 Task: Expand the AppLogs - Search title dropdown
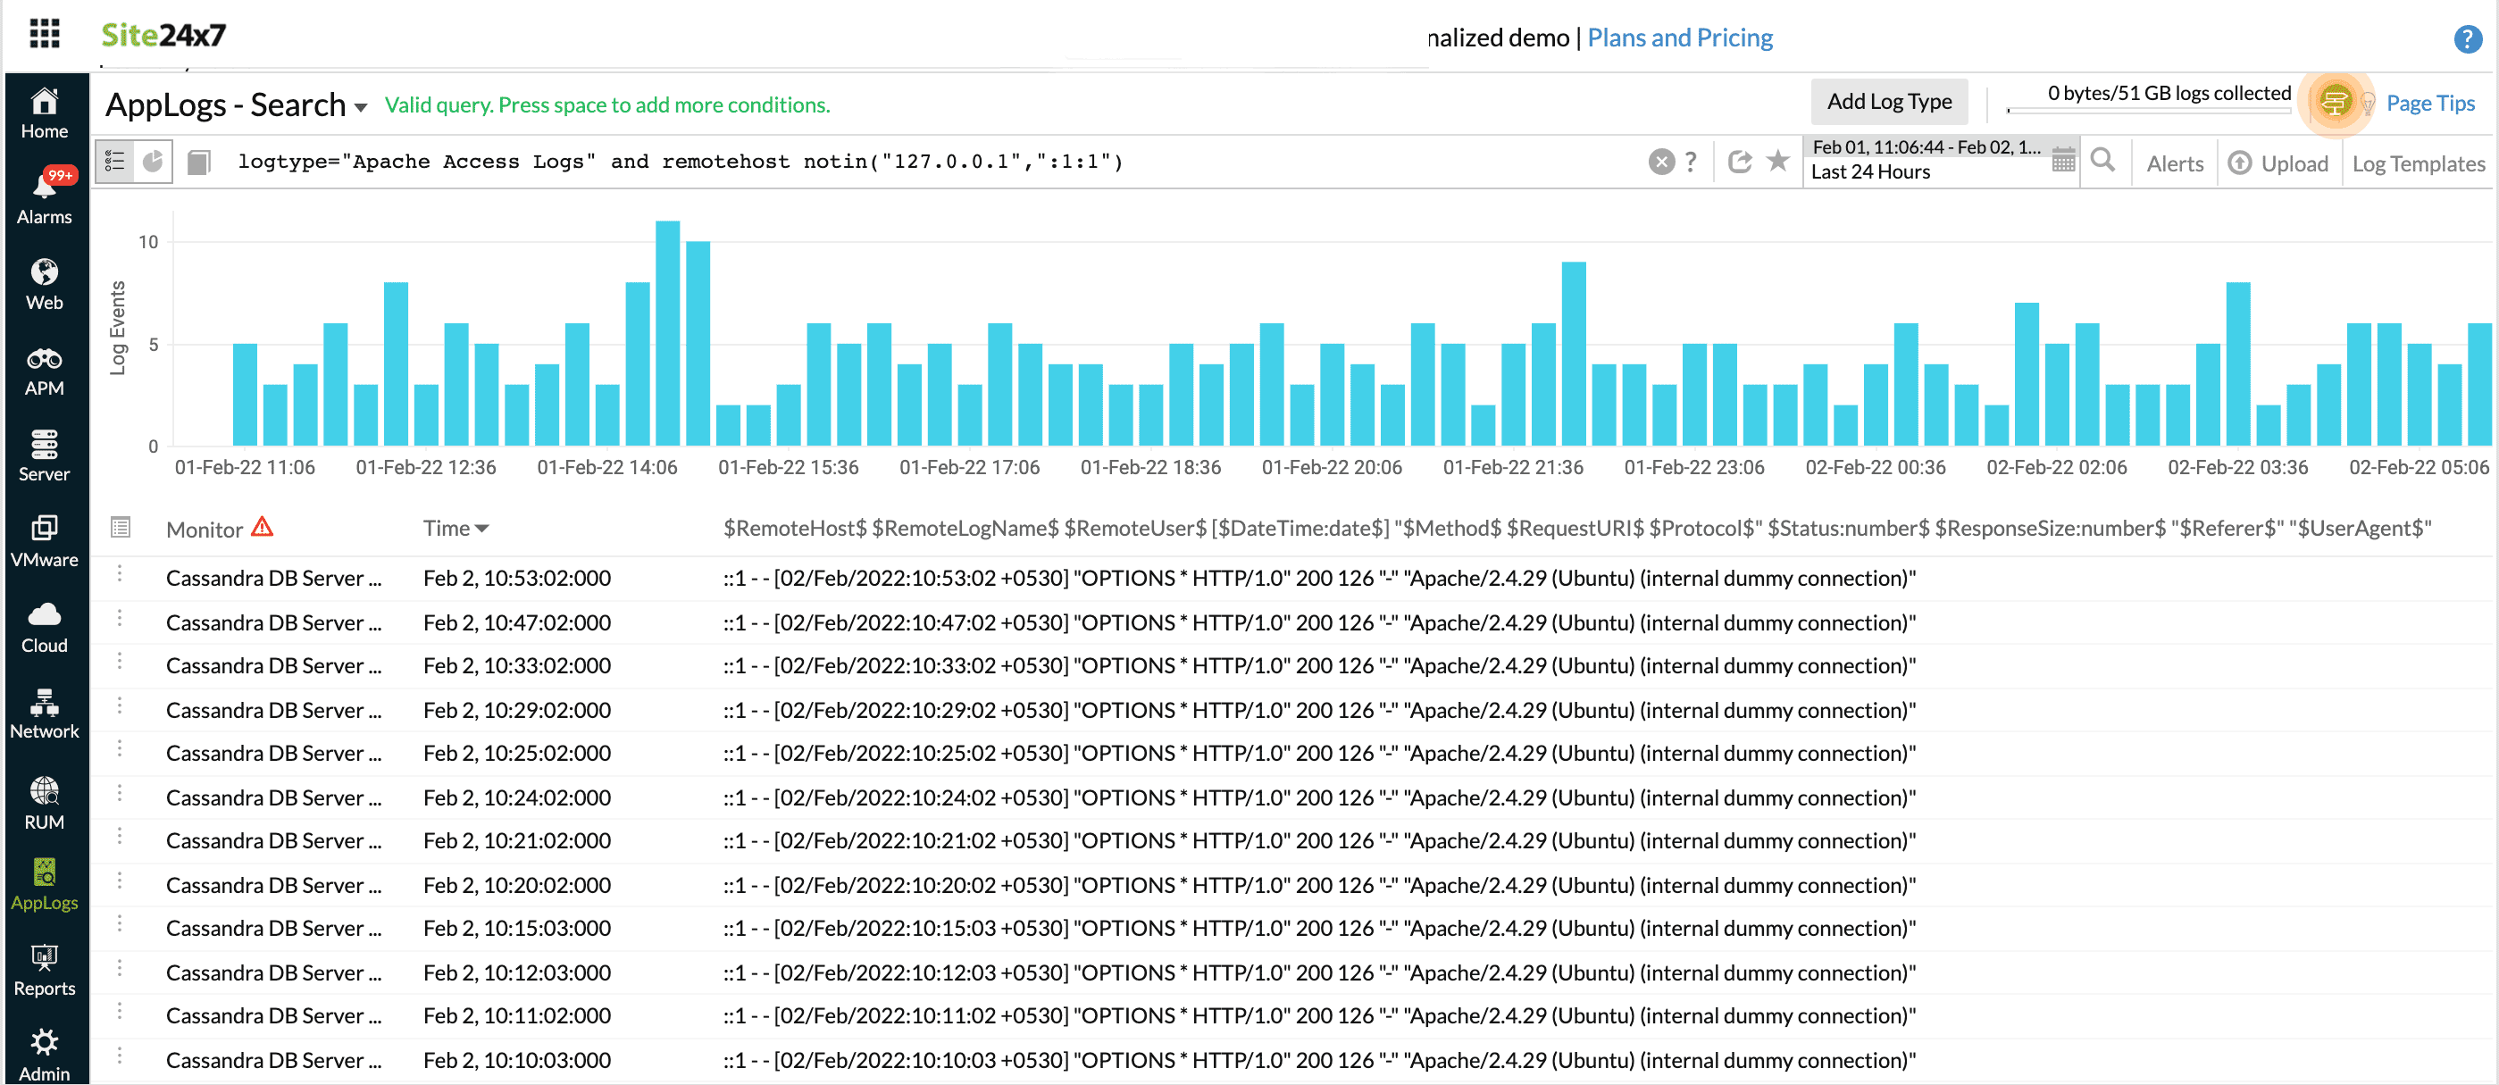tap(361, 108)
